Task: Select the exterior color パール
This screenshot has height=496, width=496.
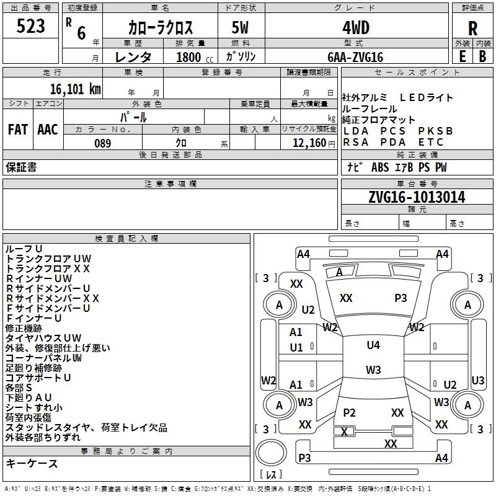Action: coord(133,117)
